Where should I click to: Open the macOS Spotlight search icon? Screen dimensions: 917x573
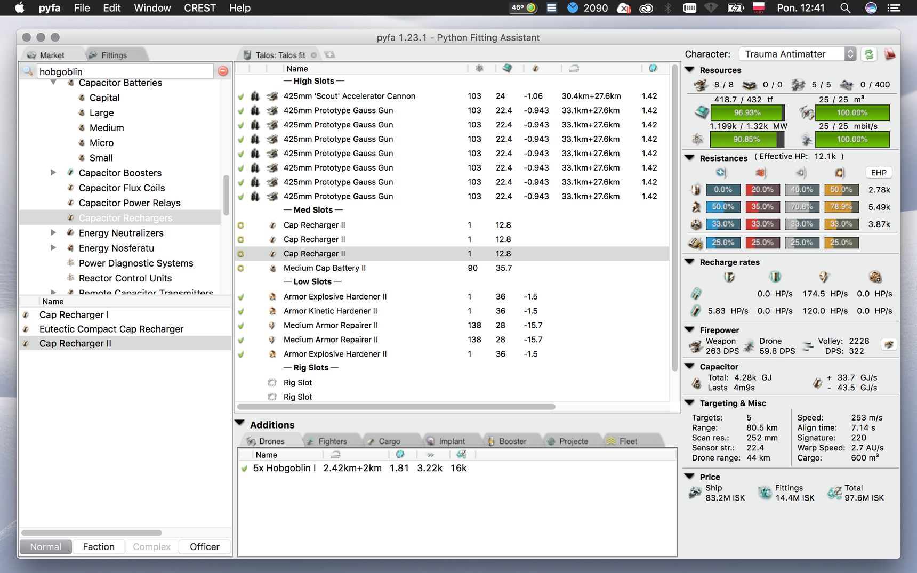(845, 8)
